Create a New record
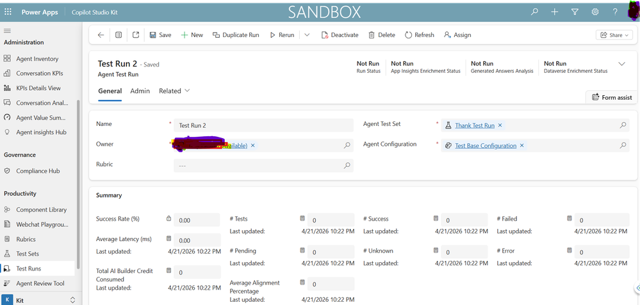This screenshot has height=305, width=640. [192, 35]
